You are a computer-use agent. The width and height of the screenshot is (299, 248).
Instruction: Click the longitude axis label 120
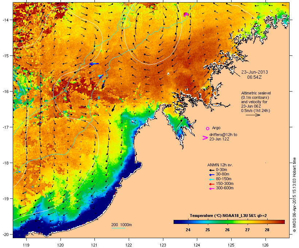pos(61,245)
